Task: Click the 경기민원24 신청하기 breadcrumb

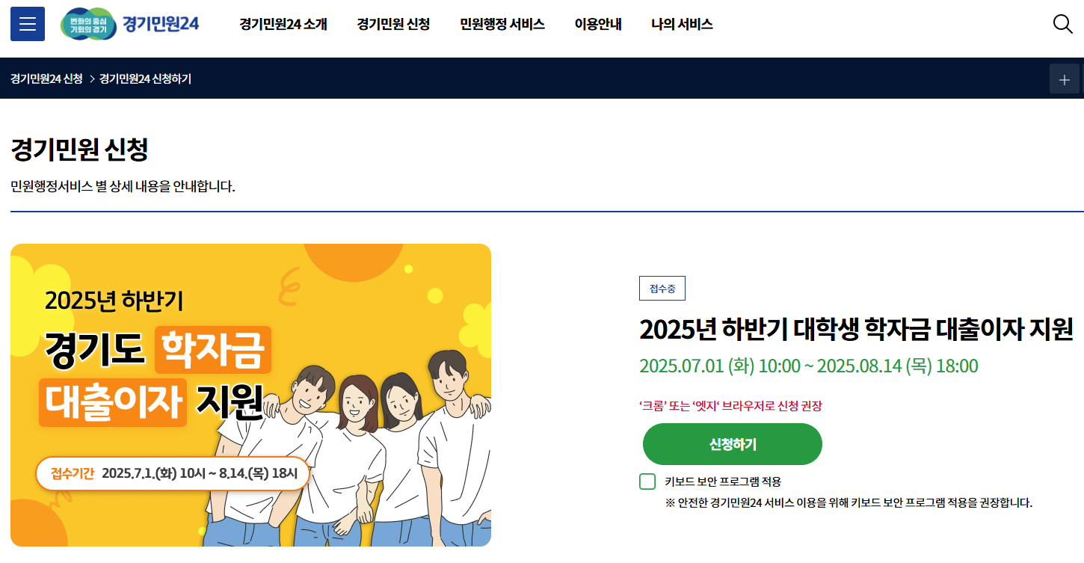Action: coord(145,79)
